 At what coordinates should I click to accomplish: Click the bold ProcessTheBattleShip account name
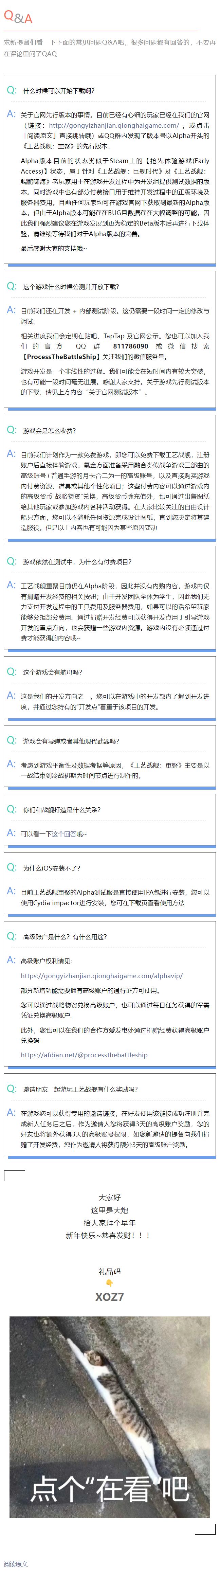[x=61, y=356]
